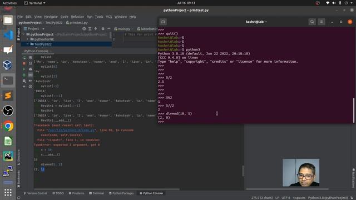Screen dimensions: 356x200
Task: Click the 4 spaces indent status item
Action: 299,198
